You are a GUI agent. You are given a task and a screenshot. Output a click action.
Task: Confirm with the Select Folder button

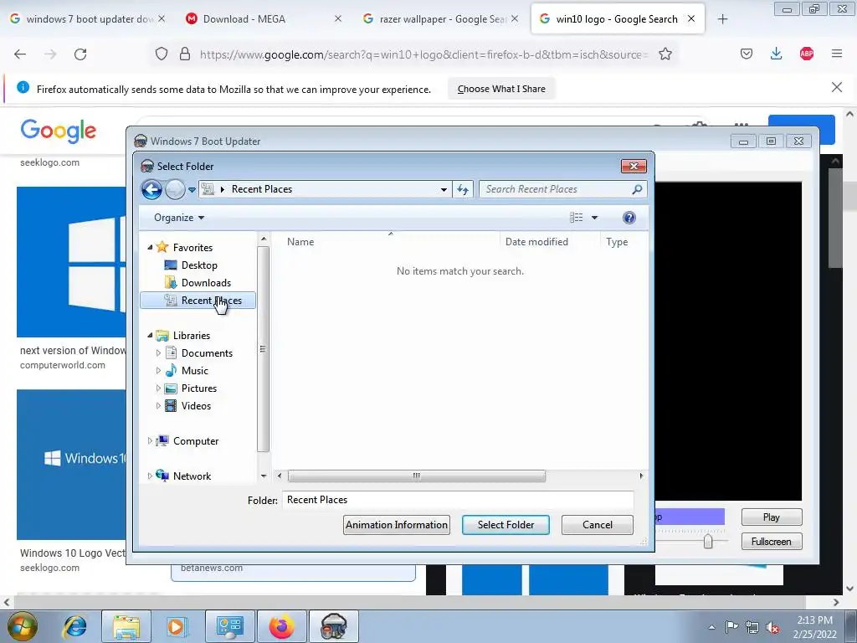505,525
